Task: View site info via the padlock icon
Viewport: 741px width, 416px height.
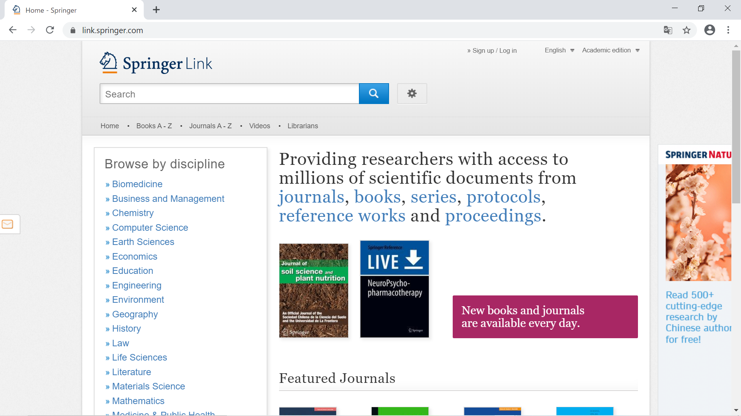Action: [73, 30]
